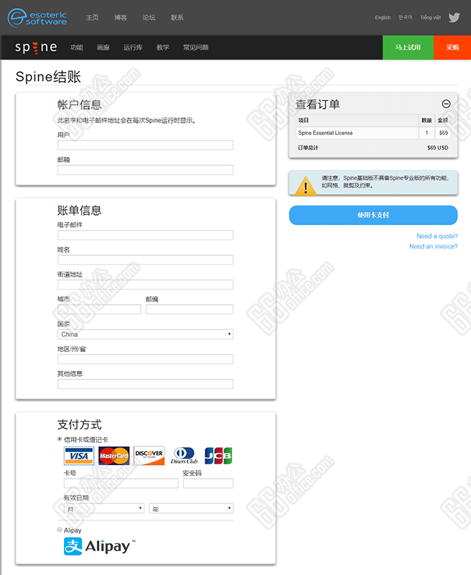Viewport: 471px width, 575px height.
Task: Click the green 马上试用 button
Action: tap(408, 47)
